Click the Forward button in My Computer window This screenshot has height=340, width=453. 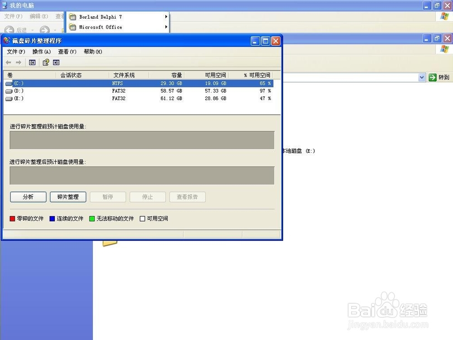[x=44, y=30]
